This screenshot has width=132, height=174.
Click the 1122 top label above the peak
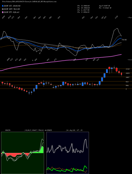click(116, 17)
